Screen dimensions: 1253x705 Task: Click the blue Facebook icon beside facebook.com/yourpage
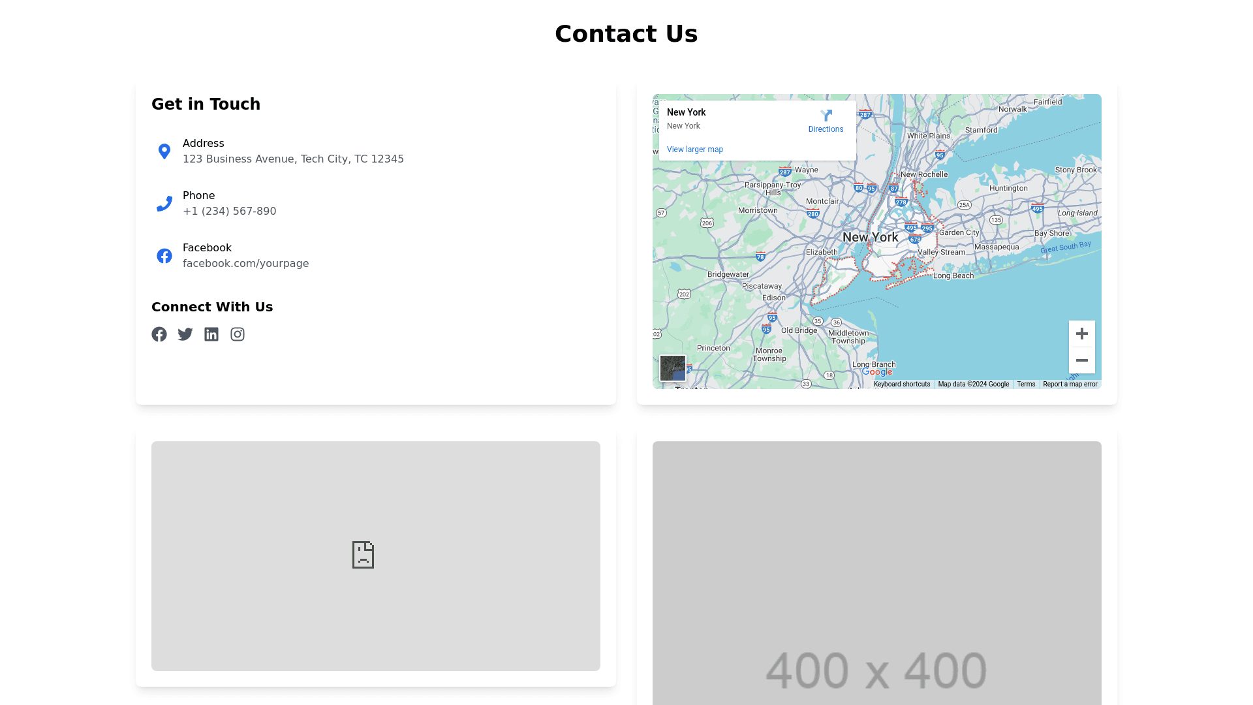[164, 256]
